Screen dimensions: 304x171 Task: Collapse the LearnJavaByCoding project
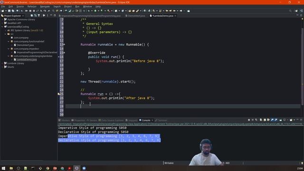(2, 27)
